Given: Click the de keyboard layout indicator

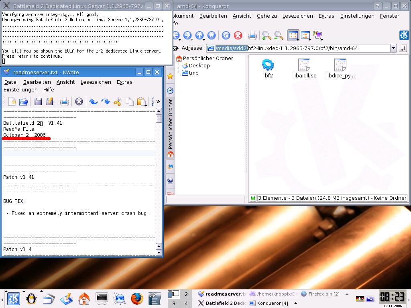Looking at the screenshot, I should 360,298.
